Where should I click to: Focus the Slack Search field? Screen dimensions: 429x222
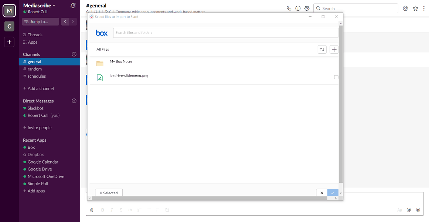click(x=356, y=9)
